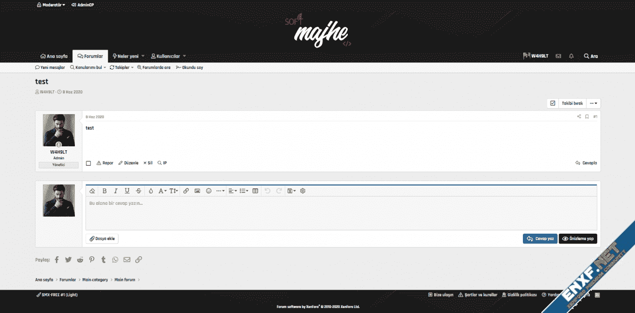Open the text color droplet picker

tap(151, 191)
